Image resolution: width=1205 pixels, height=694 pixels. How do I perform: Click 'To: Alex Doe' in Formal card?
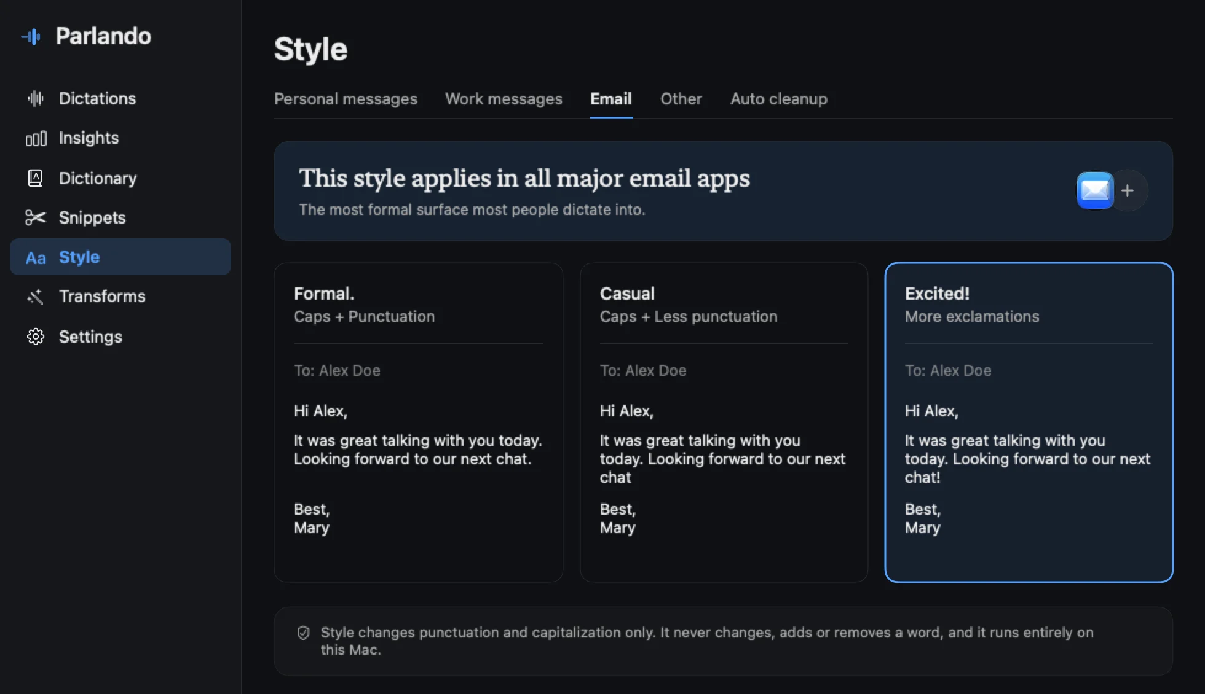[x=337, y=370]
